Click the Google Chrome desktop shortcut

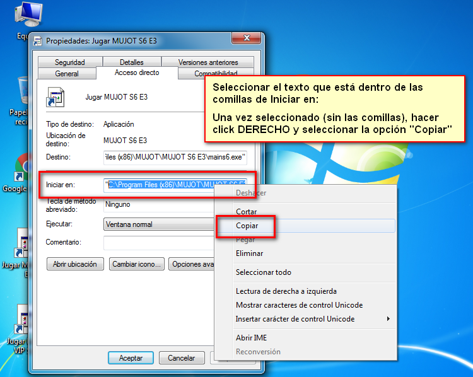[23, 167]
